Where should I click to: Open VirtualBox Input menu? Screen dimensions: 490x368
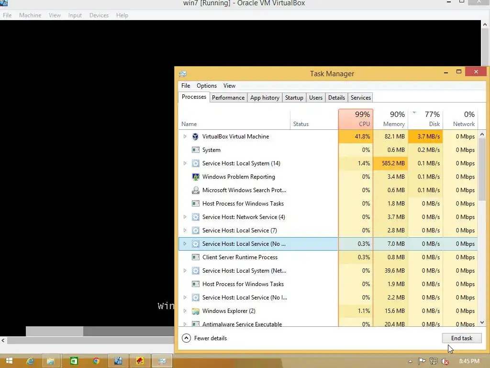(x=75, y=15)
